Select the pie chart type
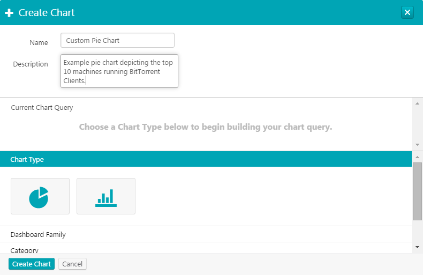The height and width of the screenshot is (275, 423). (x=40, y=196)
